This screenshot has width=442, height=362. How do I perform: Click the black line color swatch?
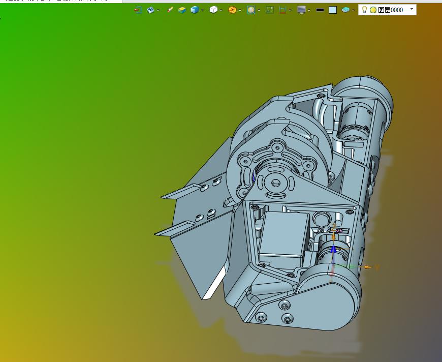320,10
